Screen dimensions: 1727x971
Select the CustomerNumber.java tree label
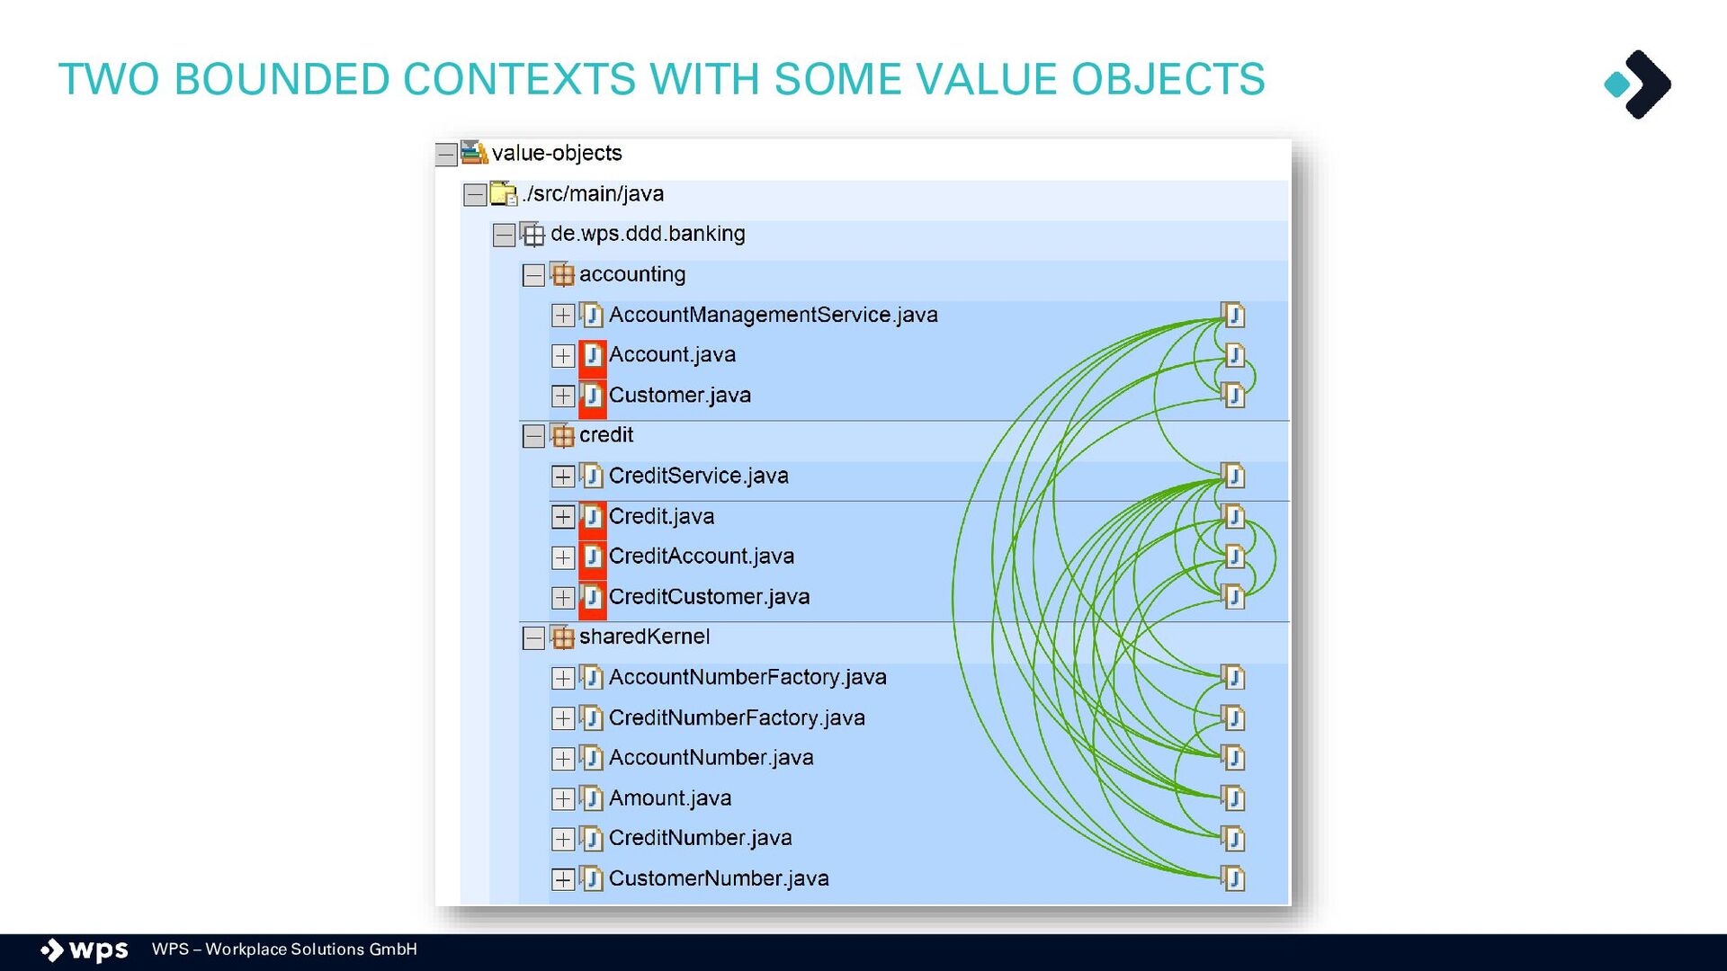click(x=719, y=878)
